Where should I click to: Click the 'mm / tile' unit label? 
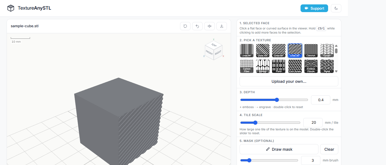point(331,123)
